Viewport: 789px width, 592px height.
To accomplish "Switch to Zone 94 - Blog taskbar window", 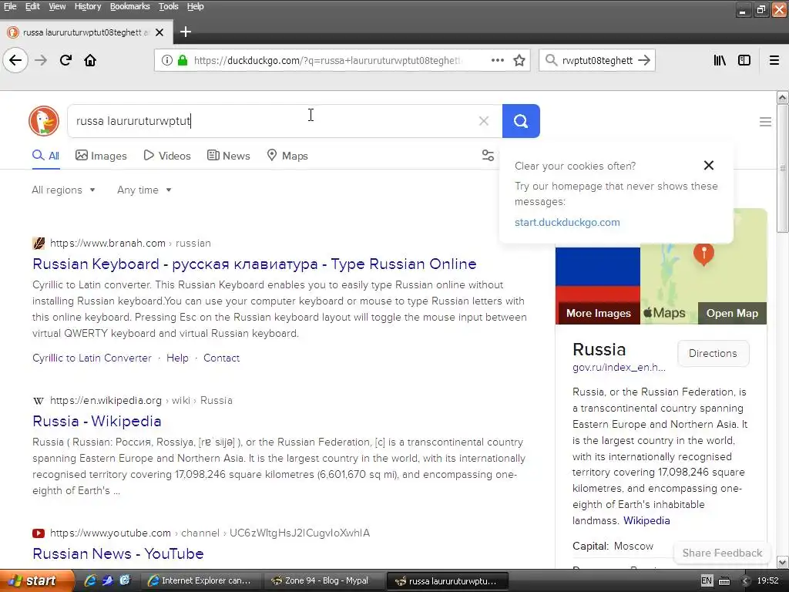I will click(324, 580).
